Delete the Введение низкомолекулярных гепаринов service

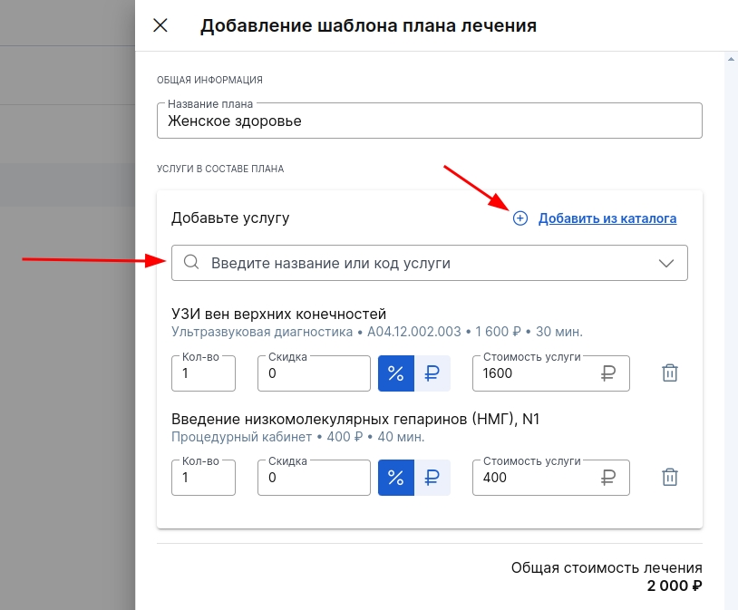tap(670, 478)
